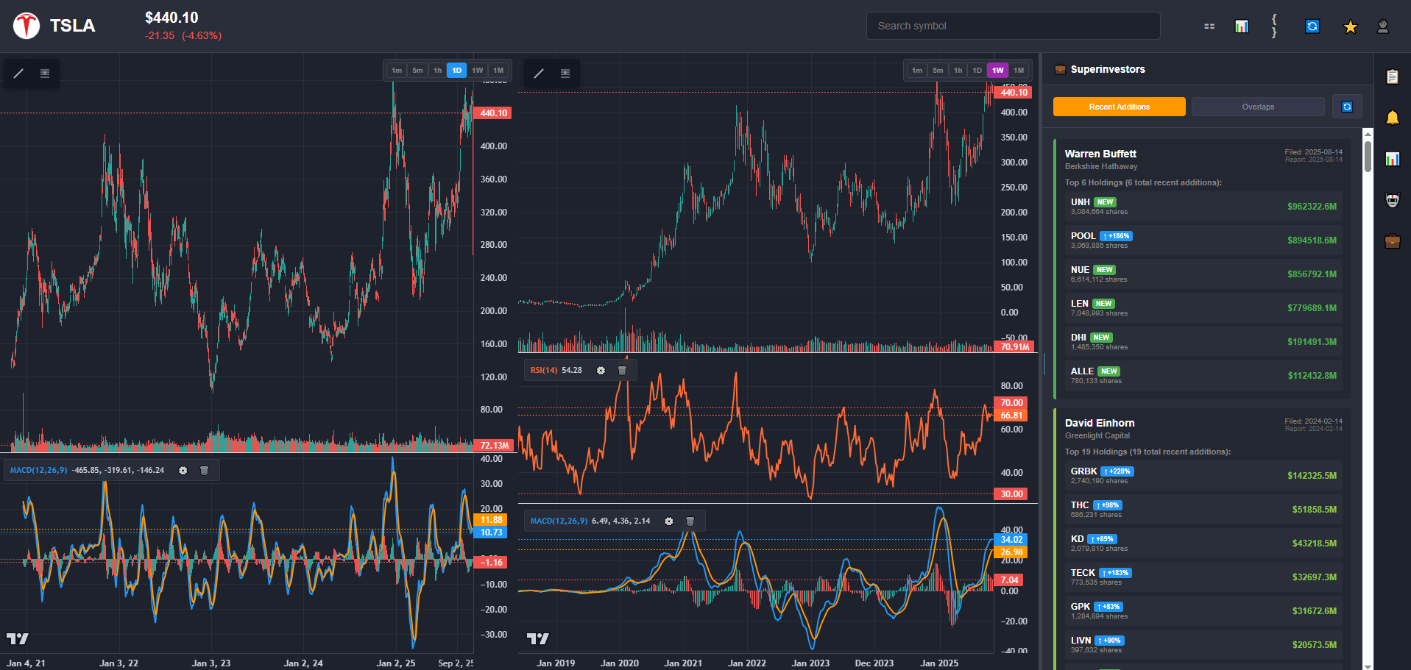Click the star favorites icon in header
Screen dimensions: 1411x670
pos(1350,26)
